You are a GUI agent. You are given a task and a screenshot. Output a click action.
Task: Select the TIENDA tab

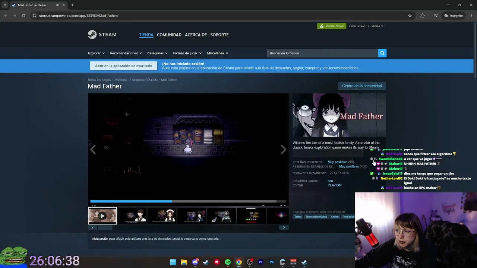(146, 35)
